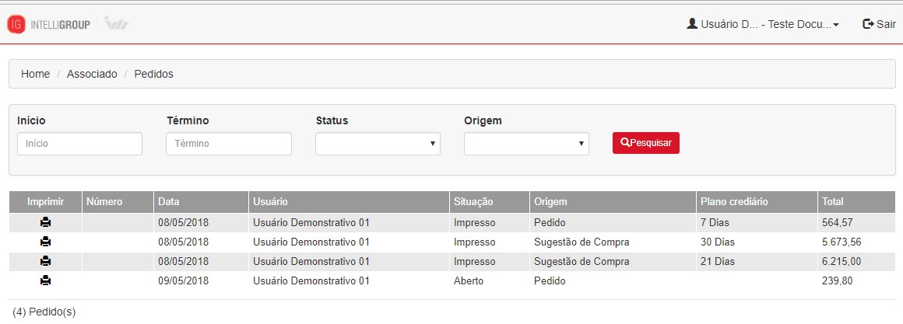Go to Home in the breadcrumb
This screenshot has width=903, height=324.
pos(36,74)
